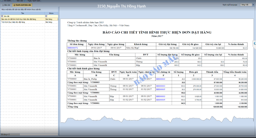Image resolution: width=256 pixels, height=138 pixels.
Task: Sort the list by the Tên column header
Action: click(x=23, y=13)
